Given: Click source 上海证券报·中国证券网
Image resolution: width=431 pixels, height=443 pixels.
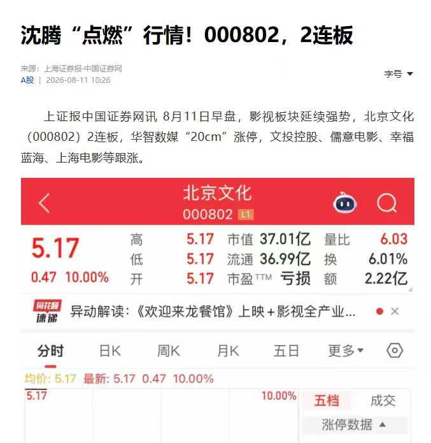Looking at the screenshot, I should 83,69.
